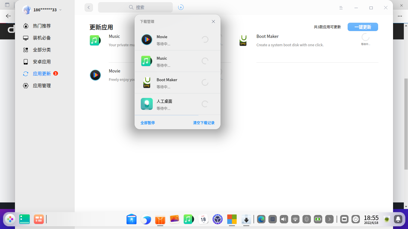Screen dimensions: 408x229
Task: Open the Wi-Fi network tray icon
Action: (295, 219)
